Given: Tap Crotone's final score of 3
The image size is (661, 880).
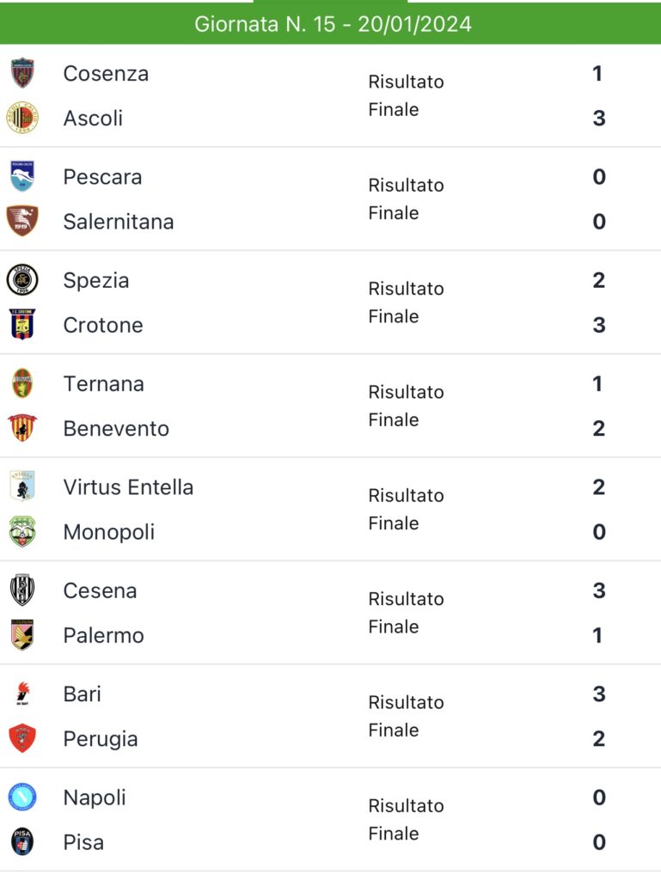Looking at the screenshot, I should 599,325.
